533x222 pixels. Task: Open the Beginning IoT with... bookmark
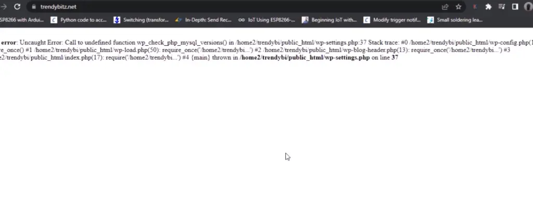[329, 20]
